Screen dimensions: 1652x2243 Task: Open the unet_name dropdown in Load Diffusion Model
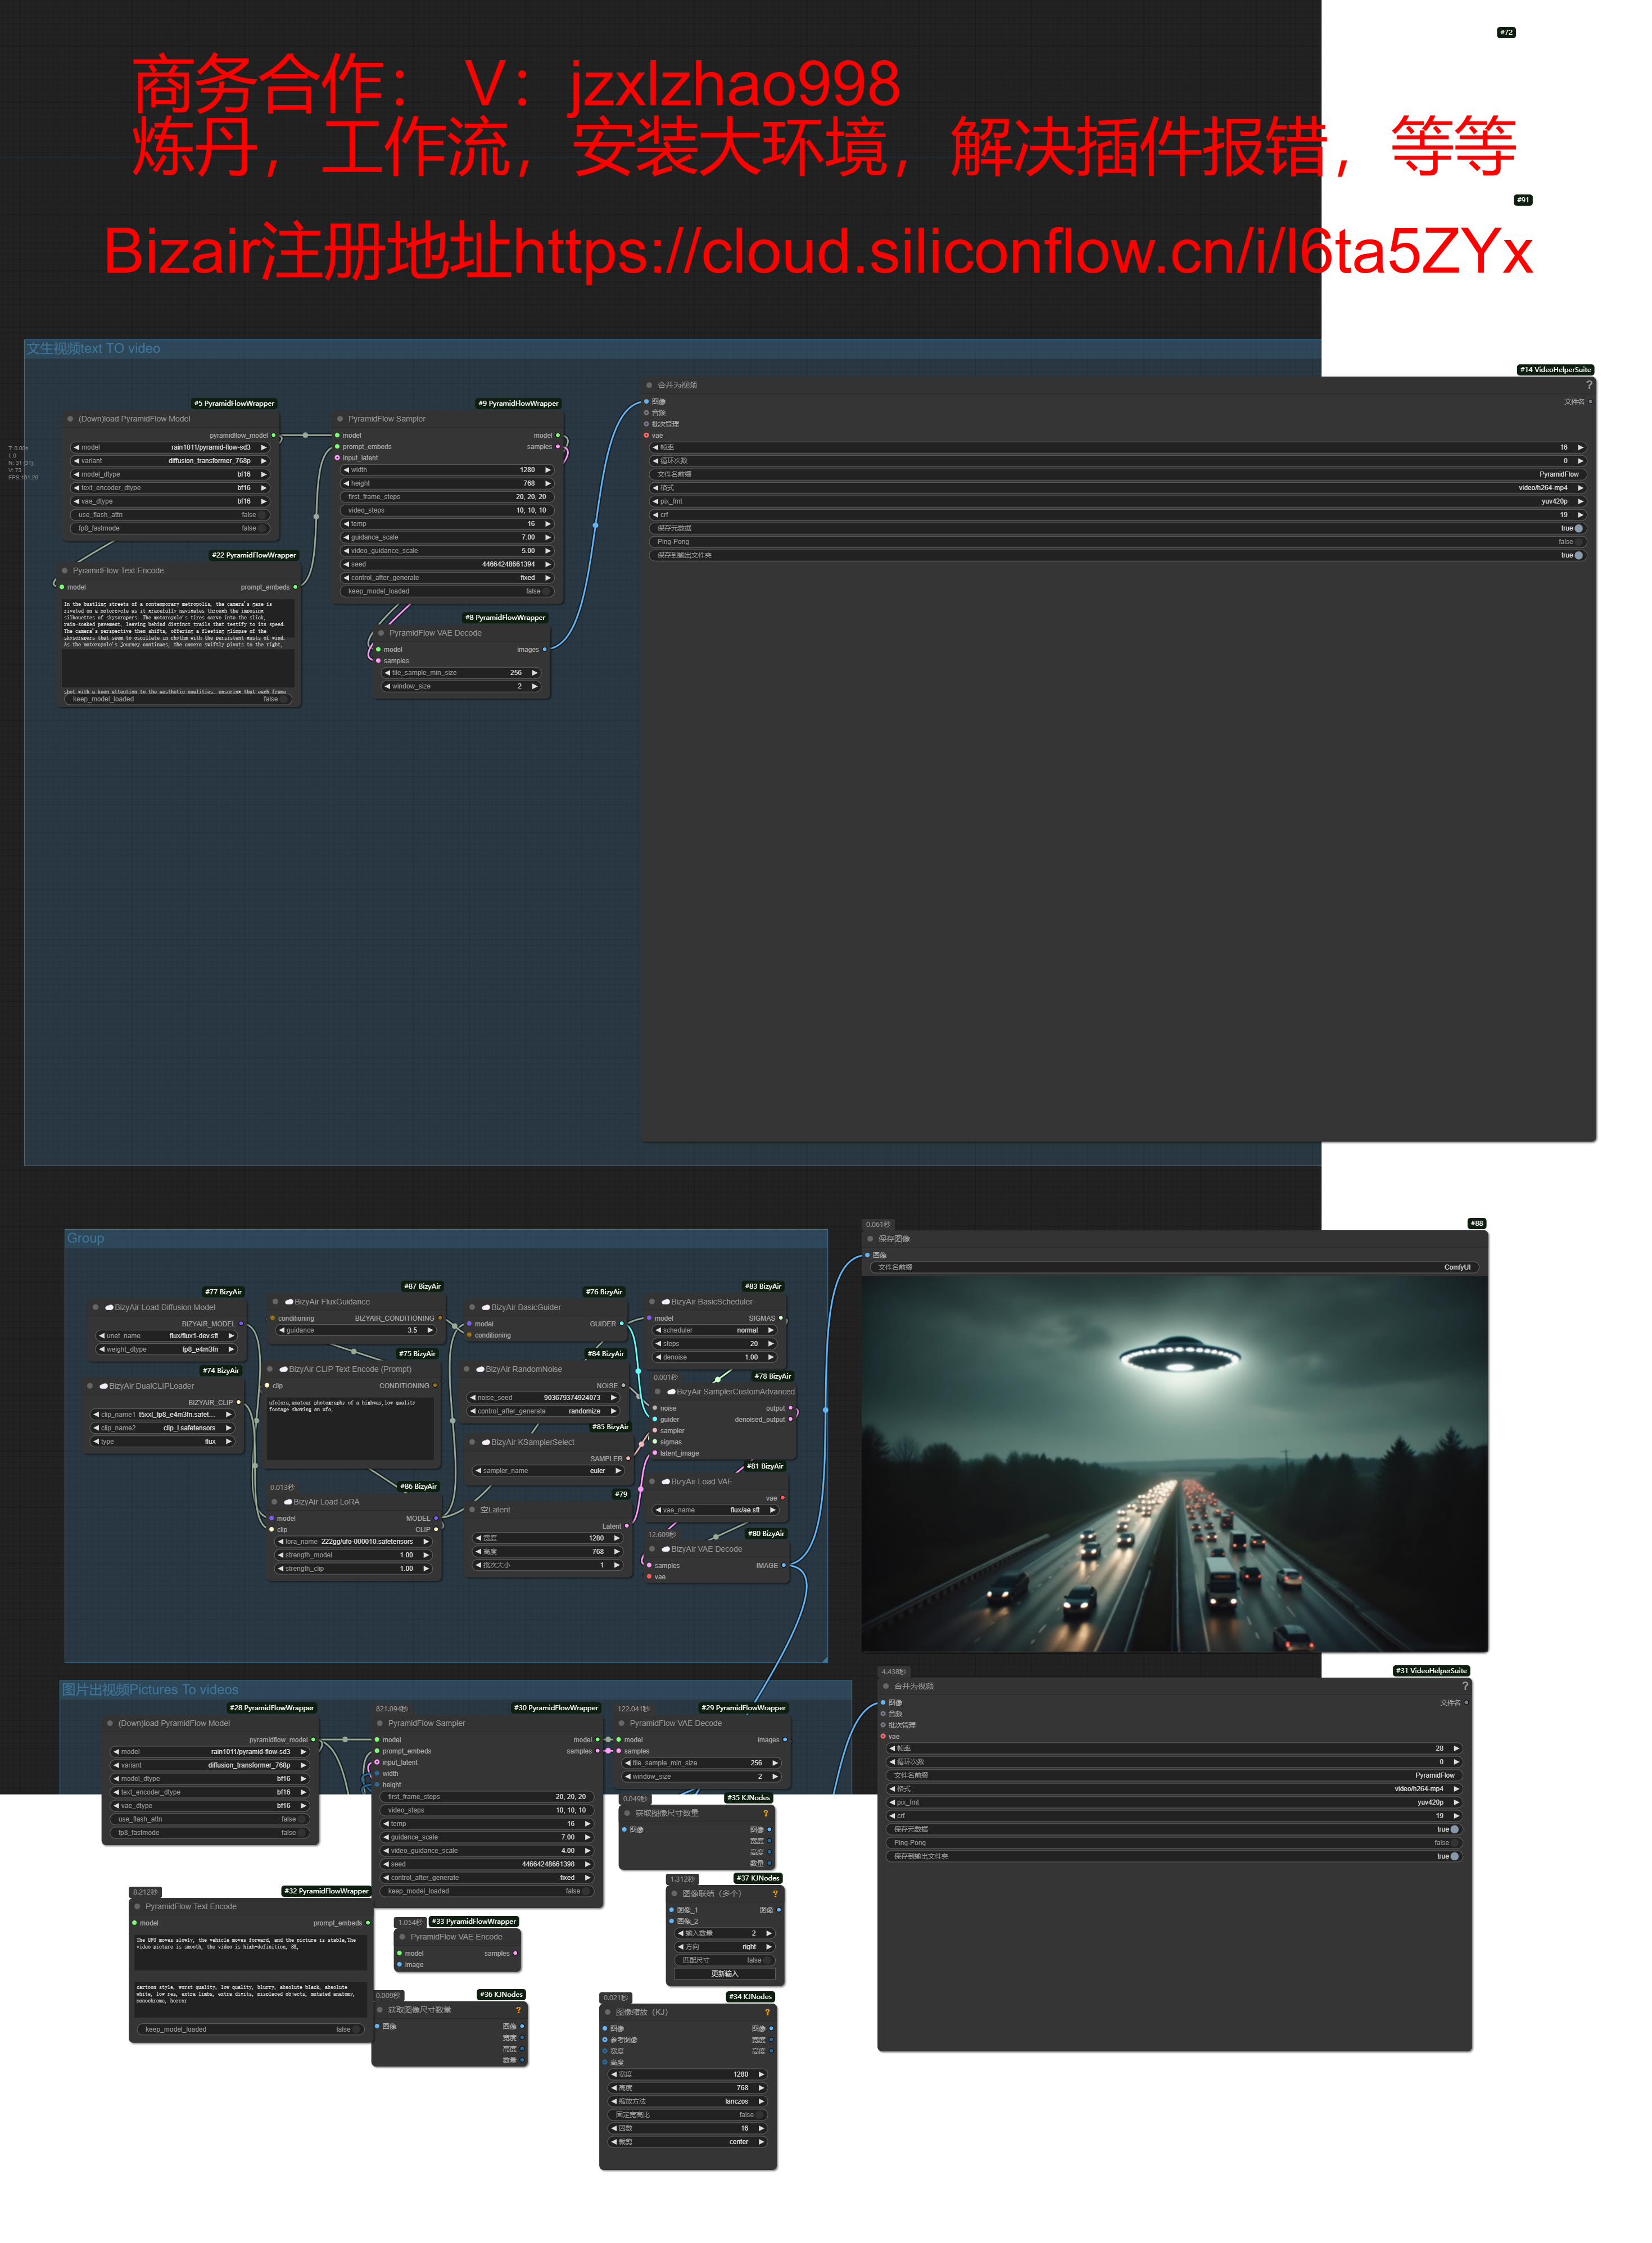tap(167, 1336)
